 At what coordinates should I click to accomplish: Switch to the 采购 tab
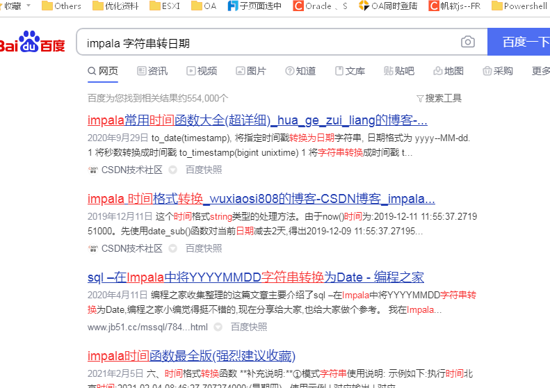pyautogui.click(x=498, y=71)
